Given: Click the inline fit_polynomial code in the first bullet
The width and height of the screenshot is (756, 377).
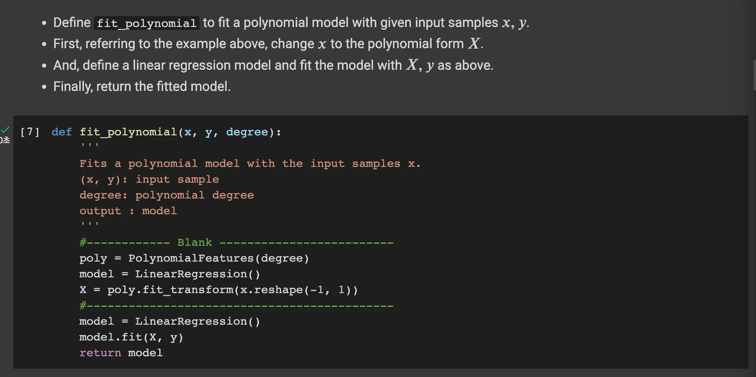Looking at the screenshot, I should point(146,23).
